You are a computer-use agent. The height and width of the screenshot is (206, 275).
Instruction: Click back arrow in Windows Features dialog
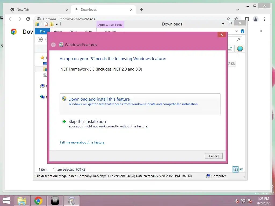(53, 45)
